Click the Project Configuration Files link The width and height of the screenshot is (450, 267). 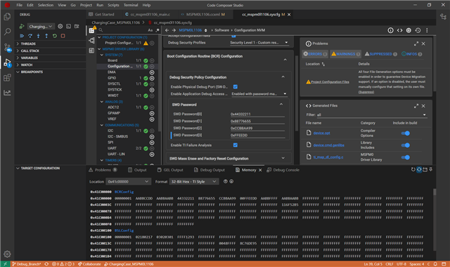pyautogui.click(x=330, y=82)
